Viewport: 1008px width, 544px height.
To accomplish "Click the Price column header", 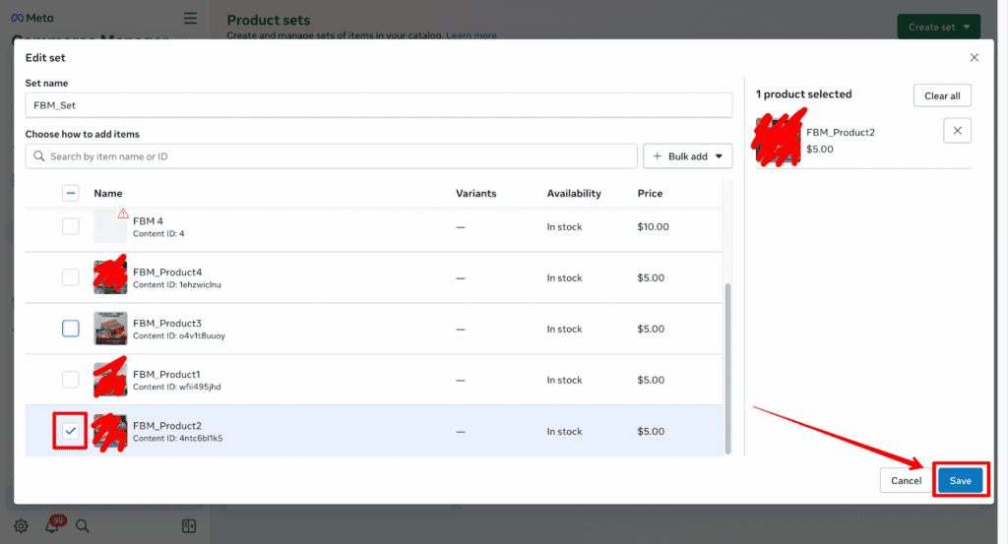I will pos(650,194).
